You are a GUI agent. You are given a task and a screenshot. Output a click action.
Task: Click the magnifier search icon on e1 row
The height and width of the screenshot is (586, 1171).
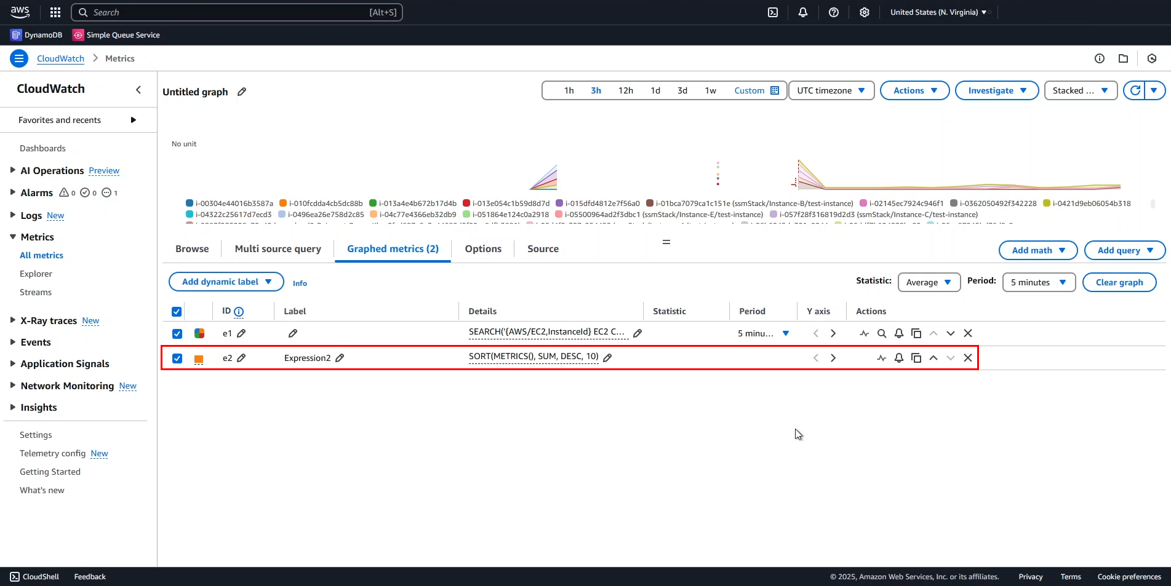tap(882, 333)
